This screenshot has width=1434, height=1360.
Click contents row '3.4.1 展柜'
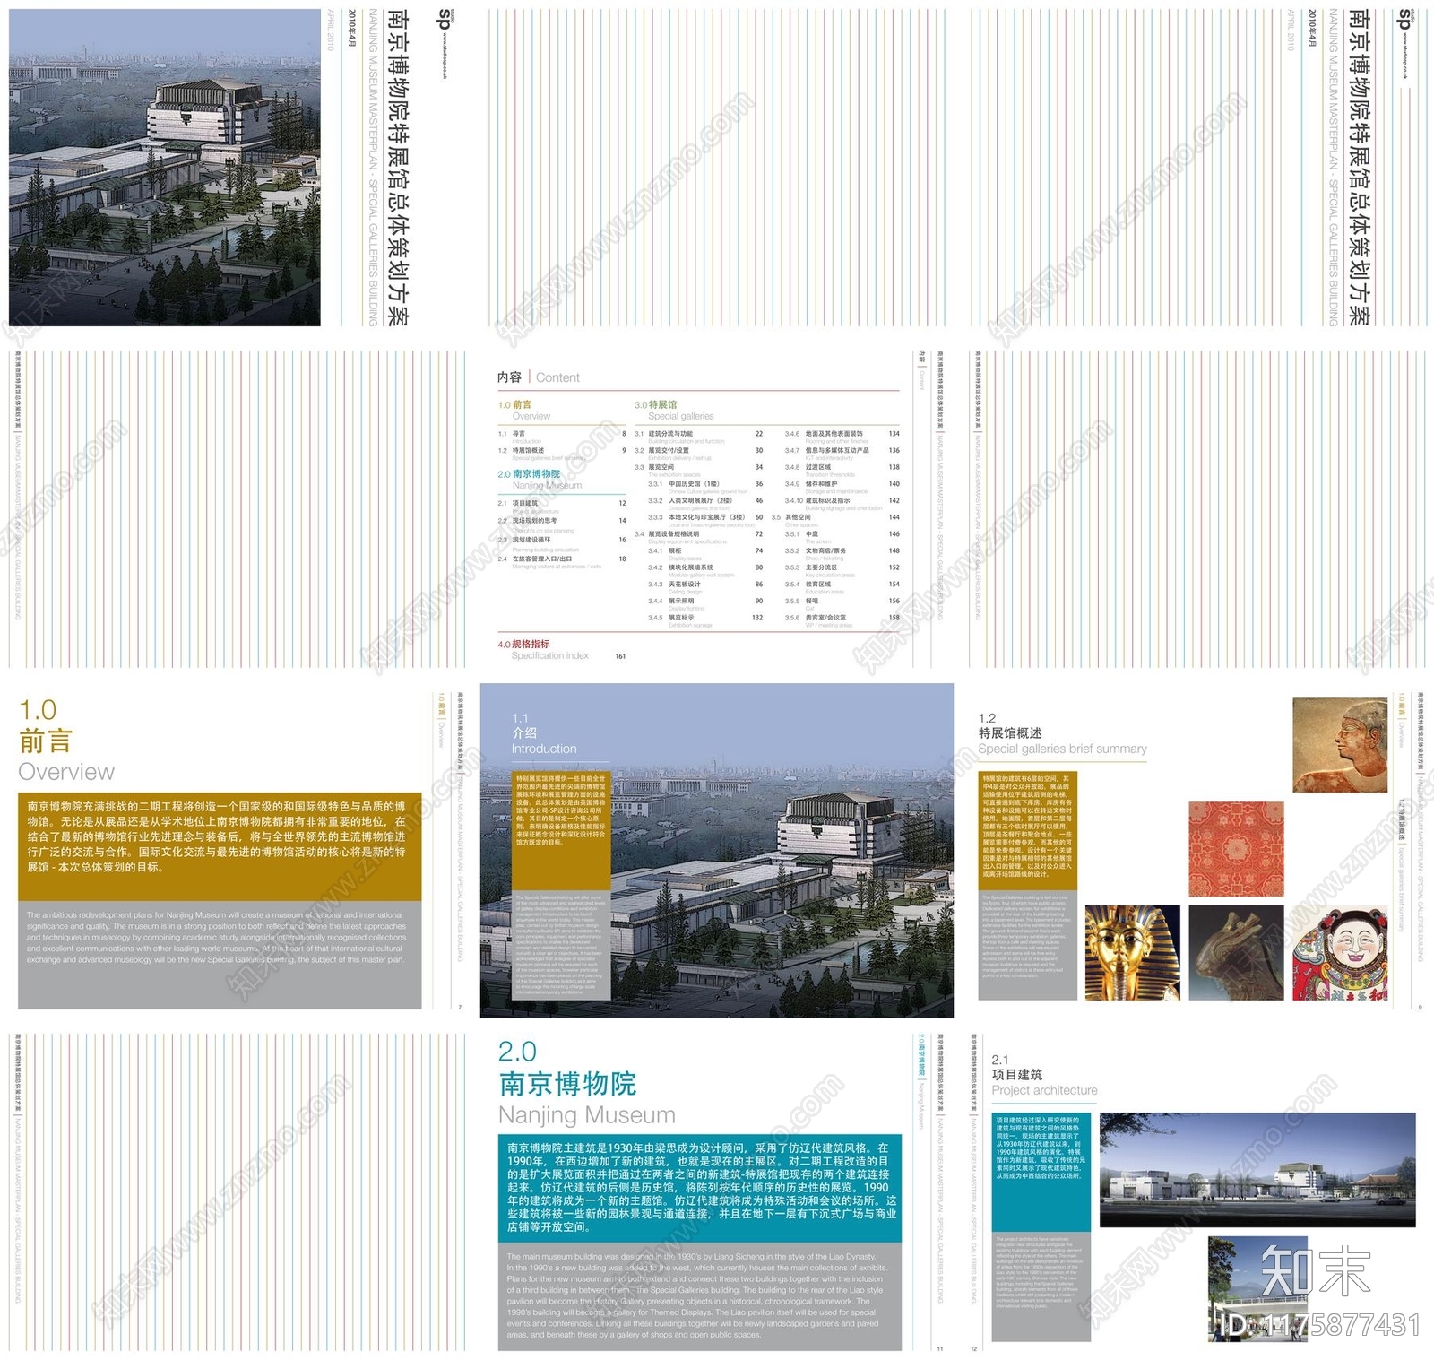pyautogui.click(x=706, y=551)
